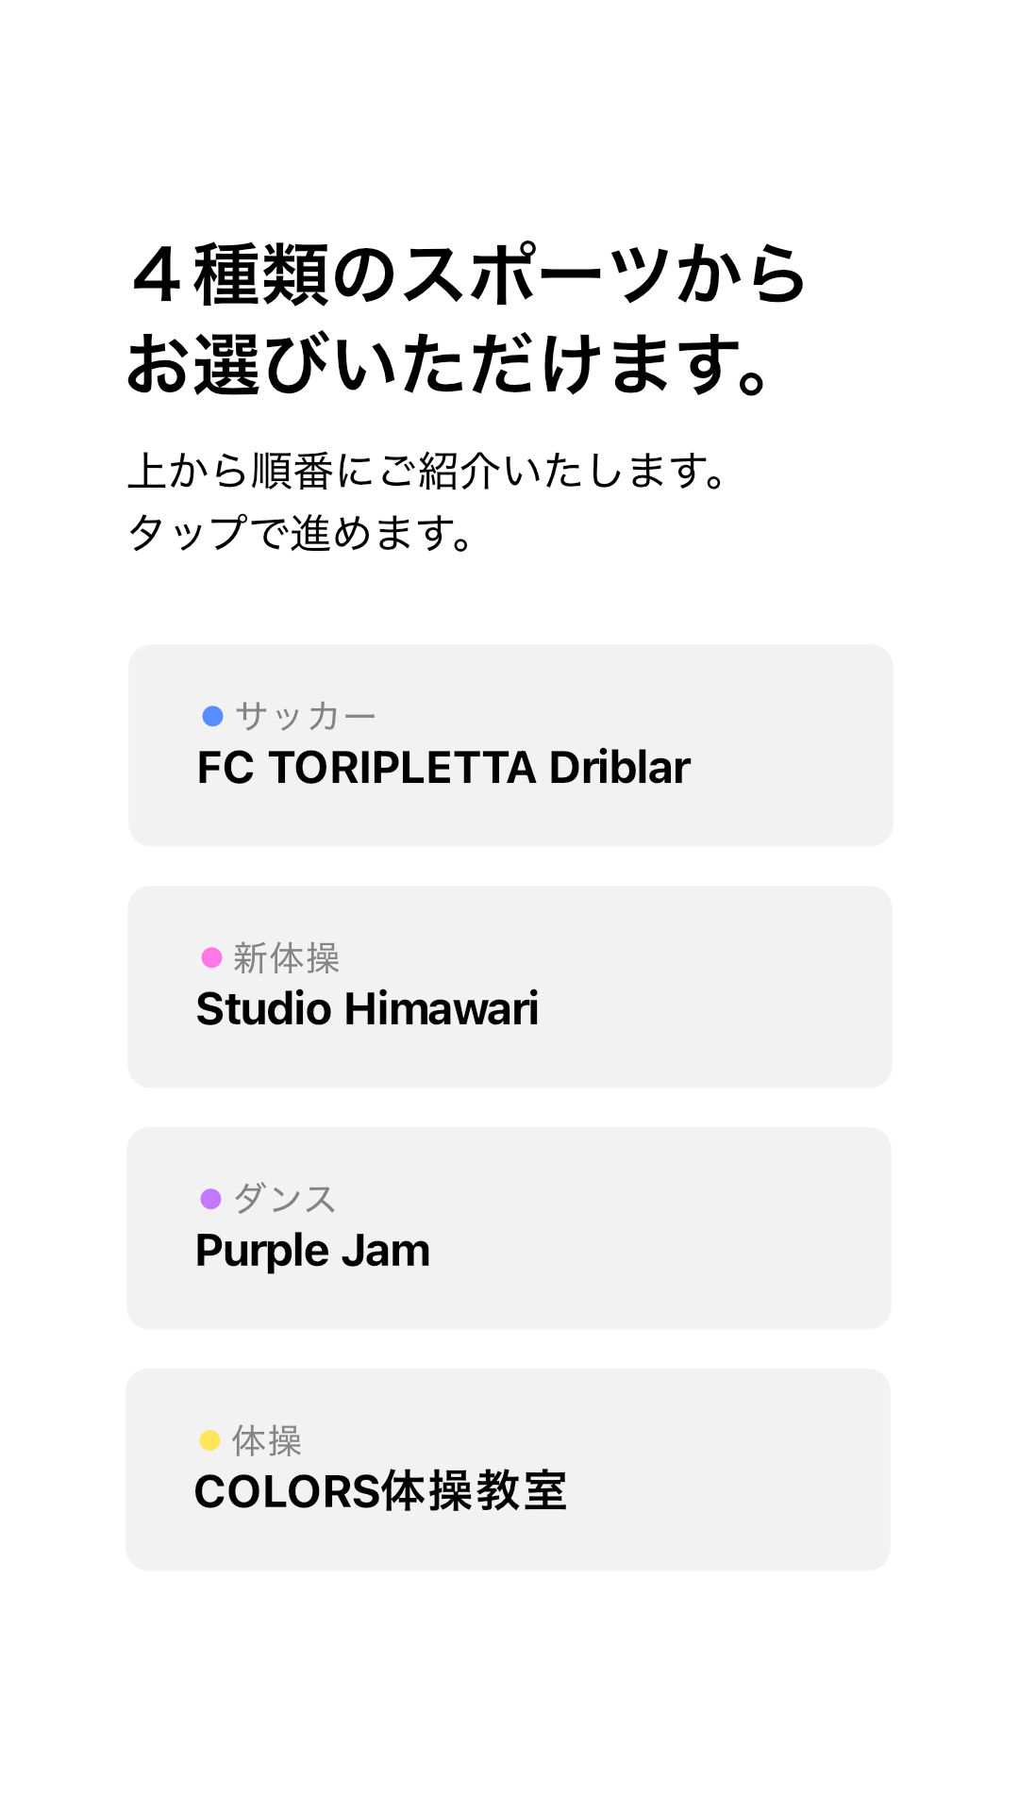This screenshot has height=1811, width=1019.
Task: Click the purple dot beside ダンス
Action: [x=211, y=1199]
